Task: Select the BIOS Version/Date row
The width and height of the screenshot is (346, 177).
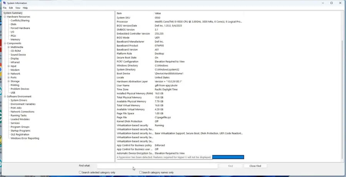Action: pos(180,26)
